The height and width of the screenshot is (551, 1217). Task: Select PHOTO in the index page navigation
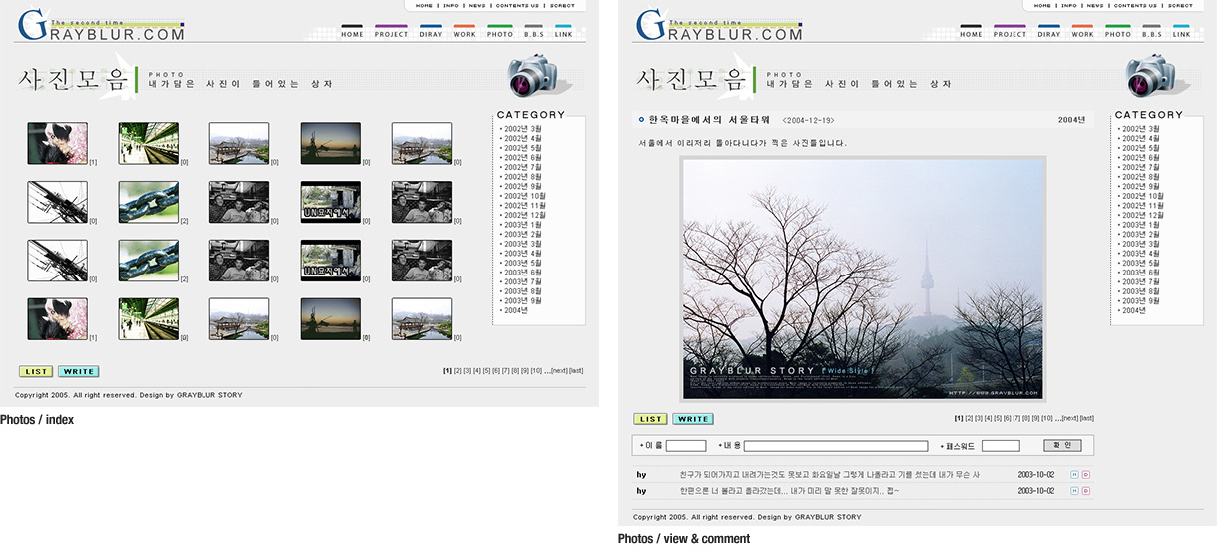(500, 32)
